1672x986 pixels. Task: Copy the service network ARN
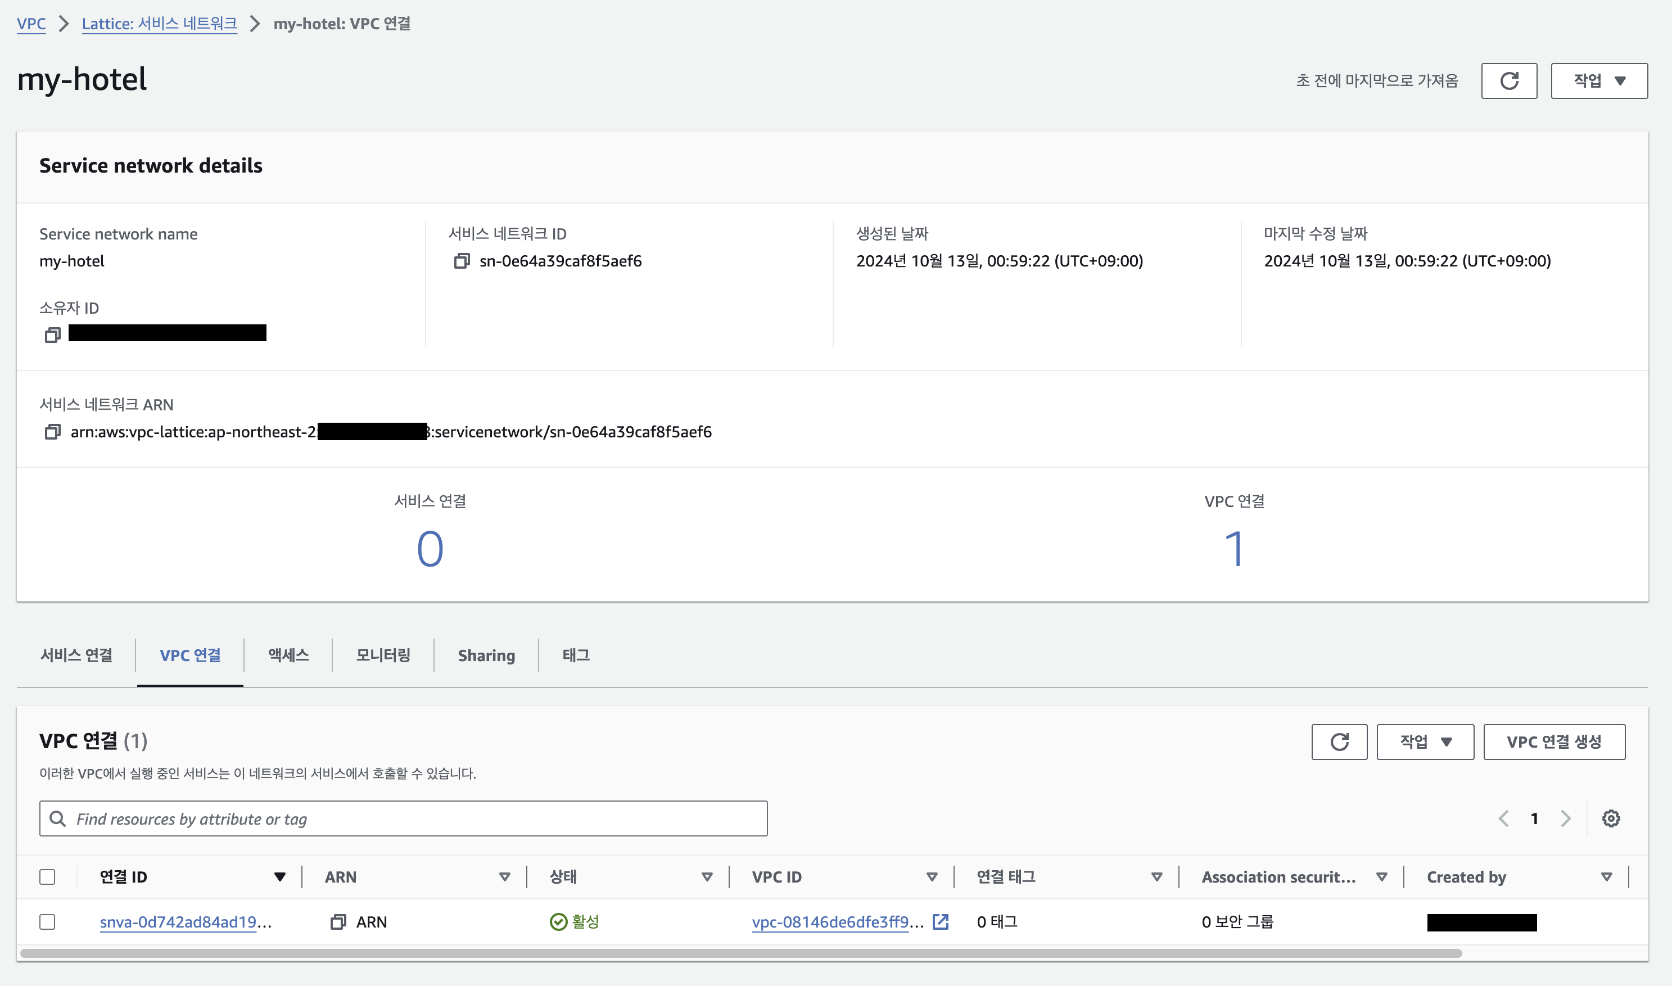click(52, 432)
